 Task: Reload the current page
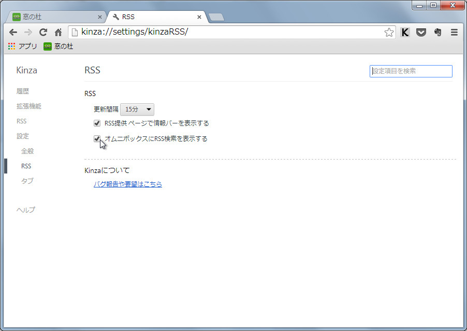pos(43,31)
